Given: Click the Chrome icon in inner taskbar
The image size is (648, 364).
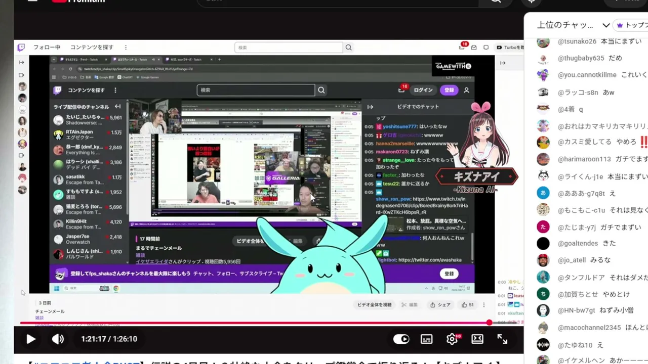Looking at the screenshot, I should [116, 288].
